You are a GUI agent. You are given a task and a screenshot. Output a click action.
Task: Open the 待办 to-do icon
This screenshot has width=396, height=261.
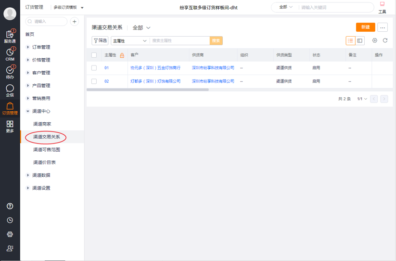[x=10, y=72]
